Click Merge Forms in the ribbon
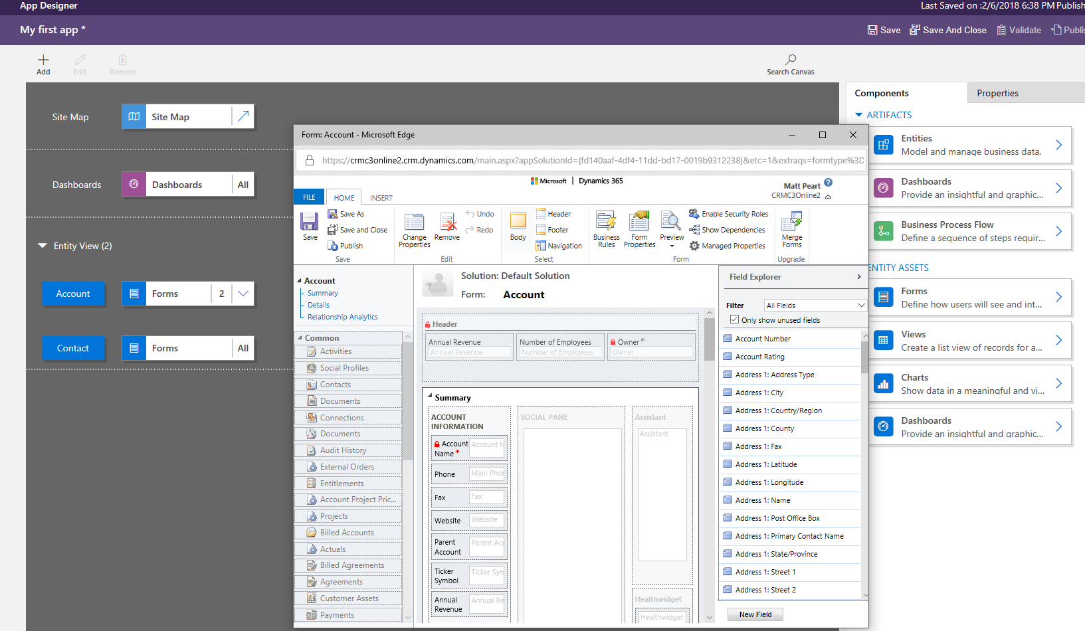The height and width of the screenshot is (631, 1085). click(x=792, y=230)
